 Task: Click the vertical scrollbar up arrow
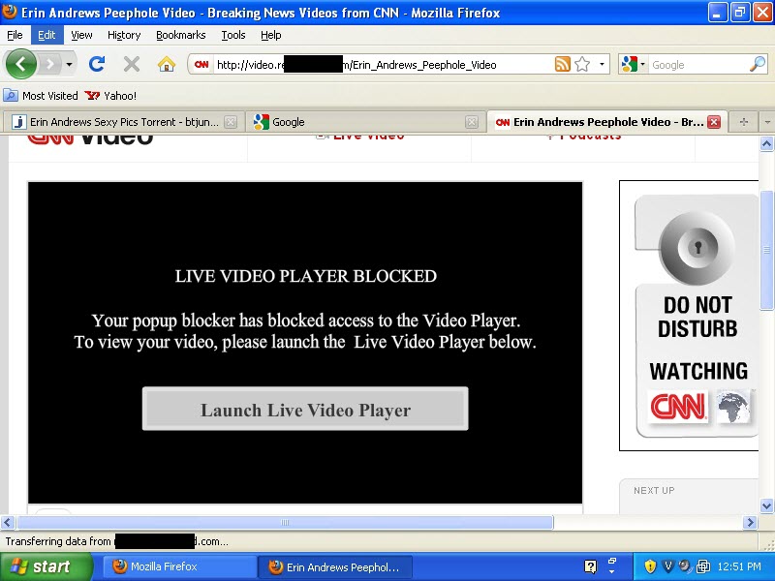[x=766, y=143]
